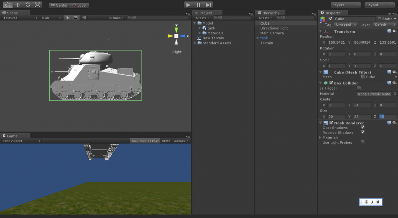
Task: Open the Scene view Gizmos dropdown
Action: [116, 18]
